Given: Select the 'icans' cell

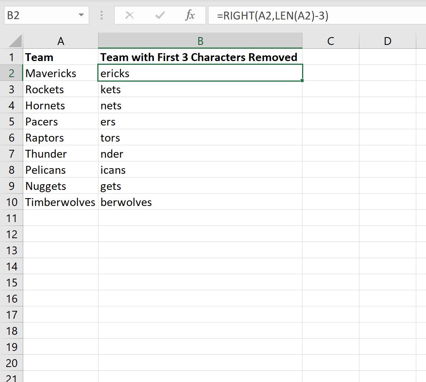Looking at the screenshot, I should click(x=200, y=170).
